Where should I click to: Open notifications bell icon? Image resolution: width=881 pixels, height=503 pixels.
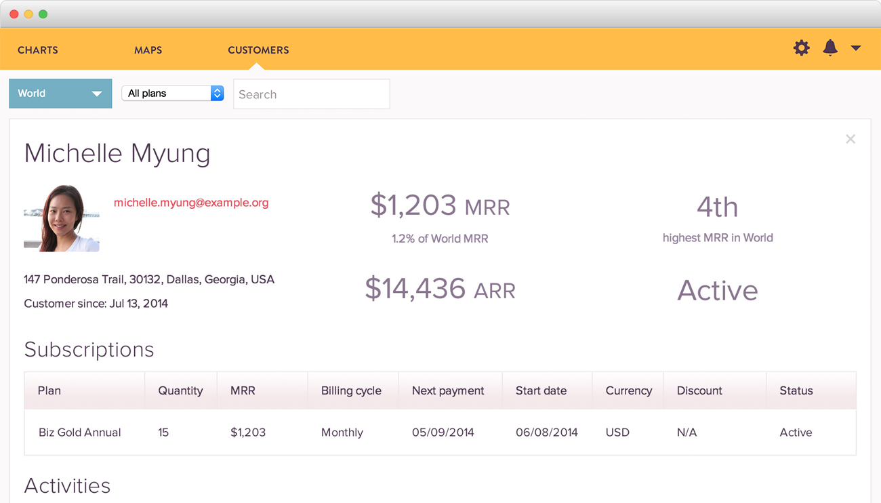point(830,47)
